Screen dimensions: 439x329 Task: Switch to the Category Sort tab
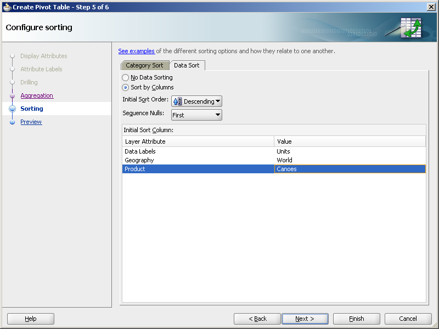[145, 65]
